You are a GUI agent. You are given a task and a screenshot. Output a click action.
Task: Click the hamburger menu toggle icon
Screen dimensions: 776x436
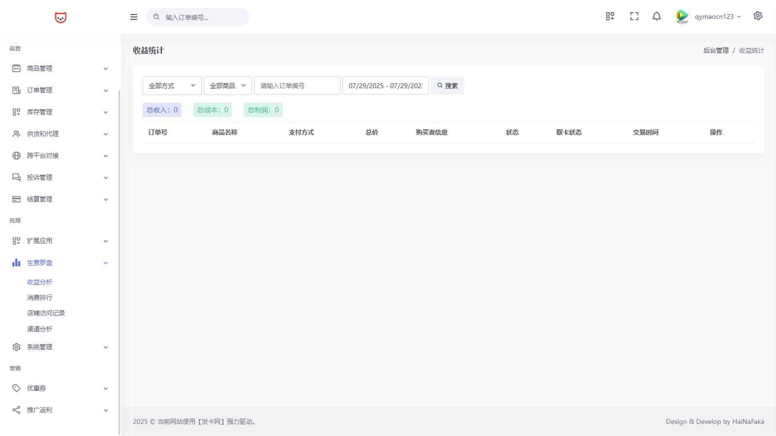pyautogui.click(x=134, y=17)
